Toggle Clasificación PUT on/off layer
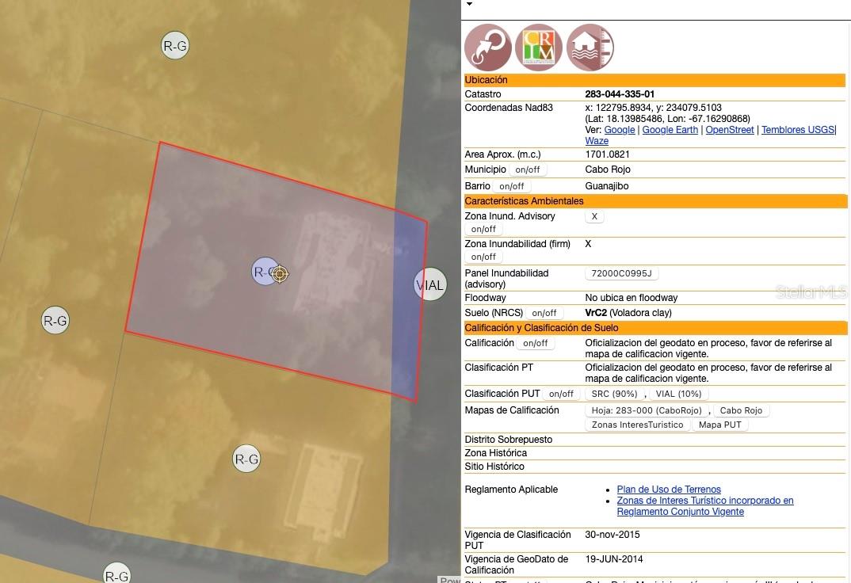 click(561, 394)
